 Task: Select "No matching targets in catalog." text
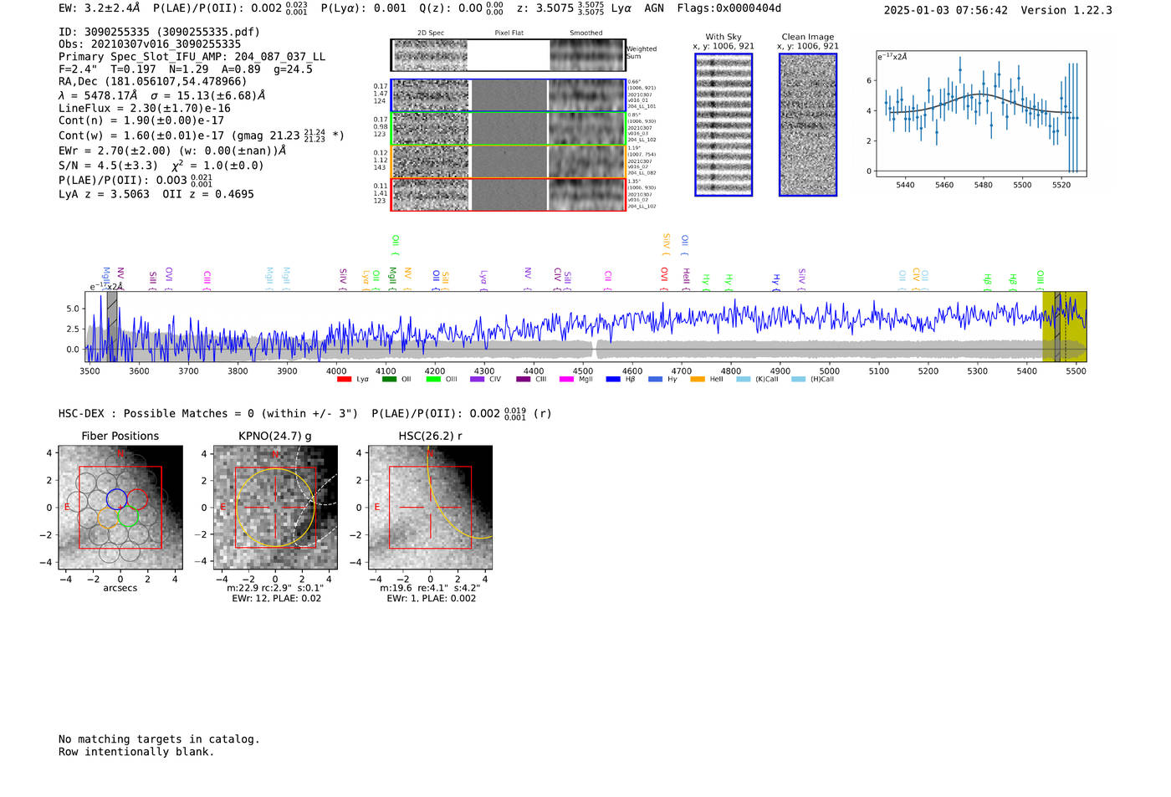(x=159, y=739)
